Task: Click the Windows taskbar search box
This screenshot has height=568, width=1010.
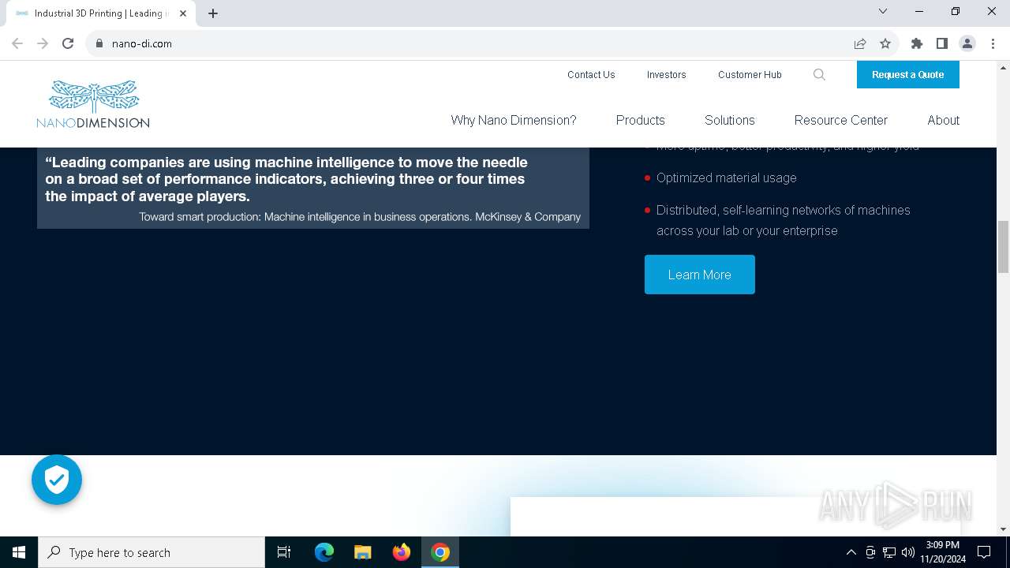Action: 151,552
